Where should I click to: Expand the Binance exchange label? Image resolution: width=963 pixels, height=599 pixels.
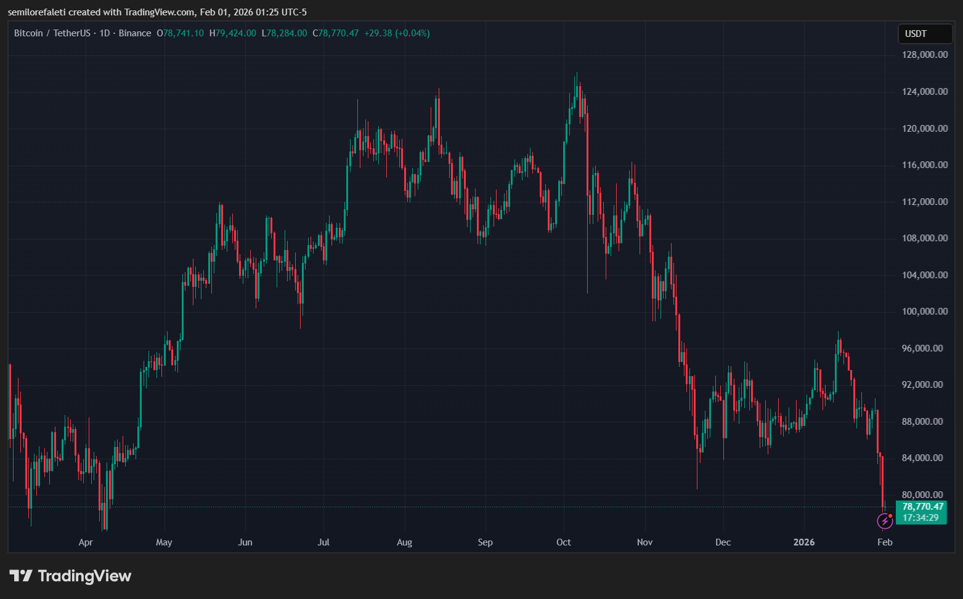[135, 33]
